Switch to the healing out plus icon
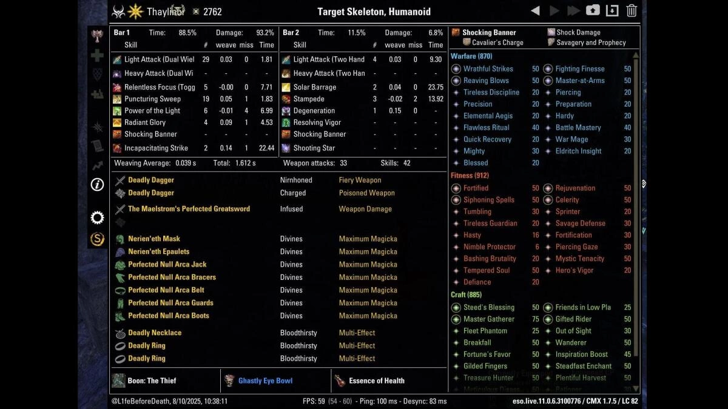The height and width of the screenshot is (409, 728). click(97, 56)
